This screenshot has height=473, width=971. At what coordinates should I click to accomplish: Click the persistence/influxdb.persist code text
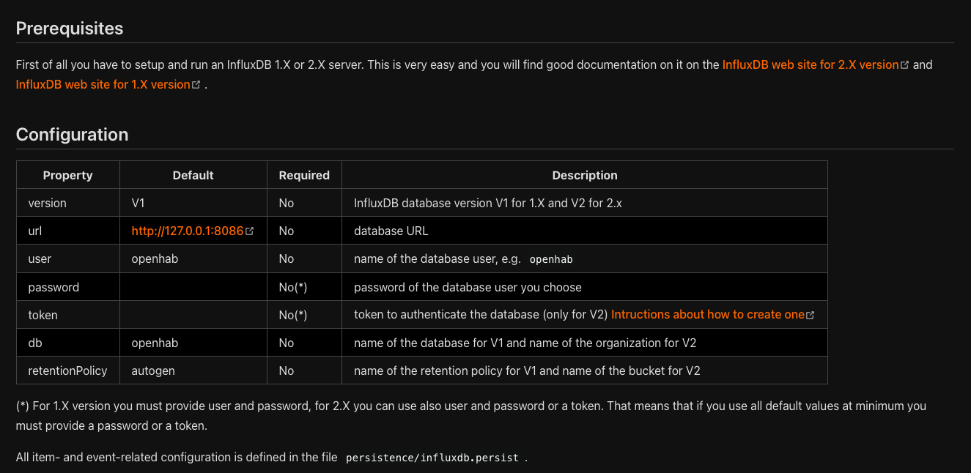432,458
